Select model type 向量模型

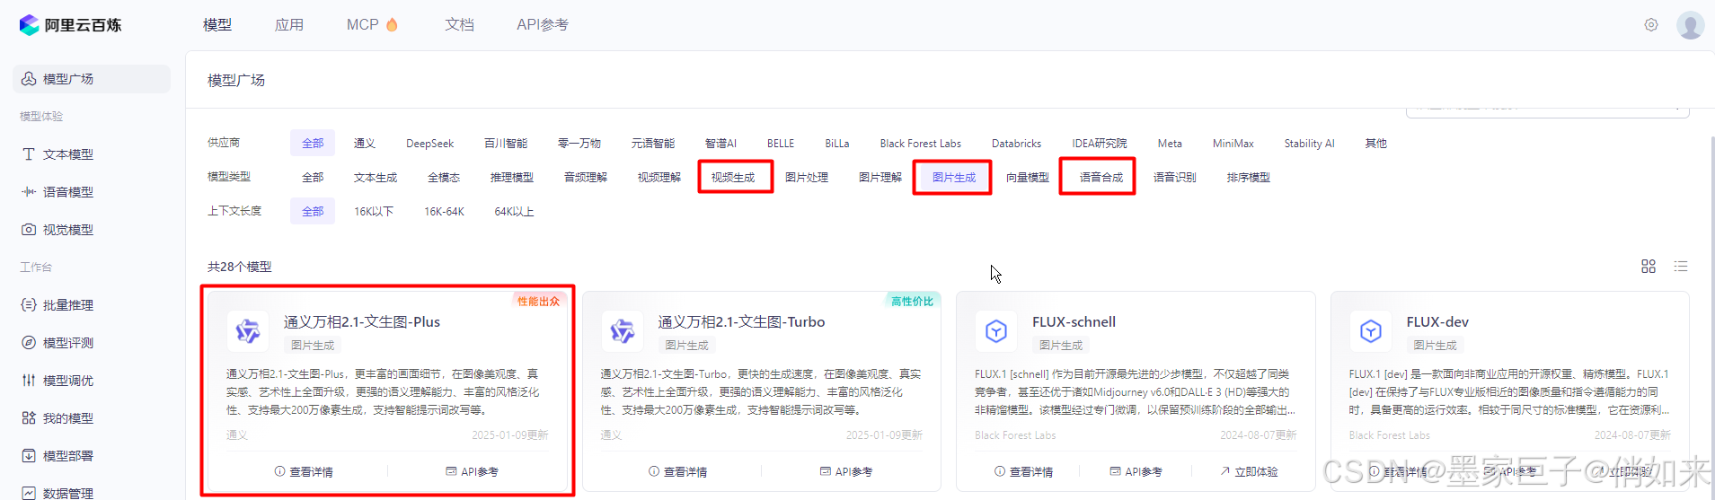pyautogui.click(x=1028, y=178)
